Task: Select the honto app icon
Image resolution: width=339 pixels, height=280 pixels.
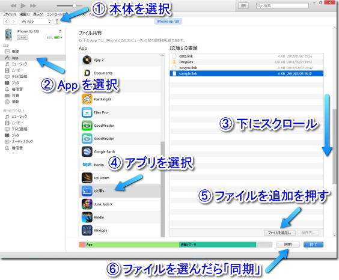Action: 87,165
